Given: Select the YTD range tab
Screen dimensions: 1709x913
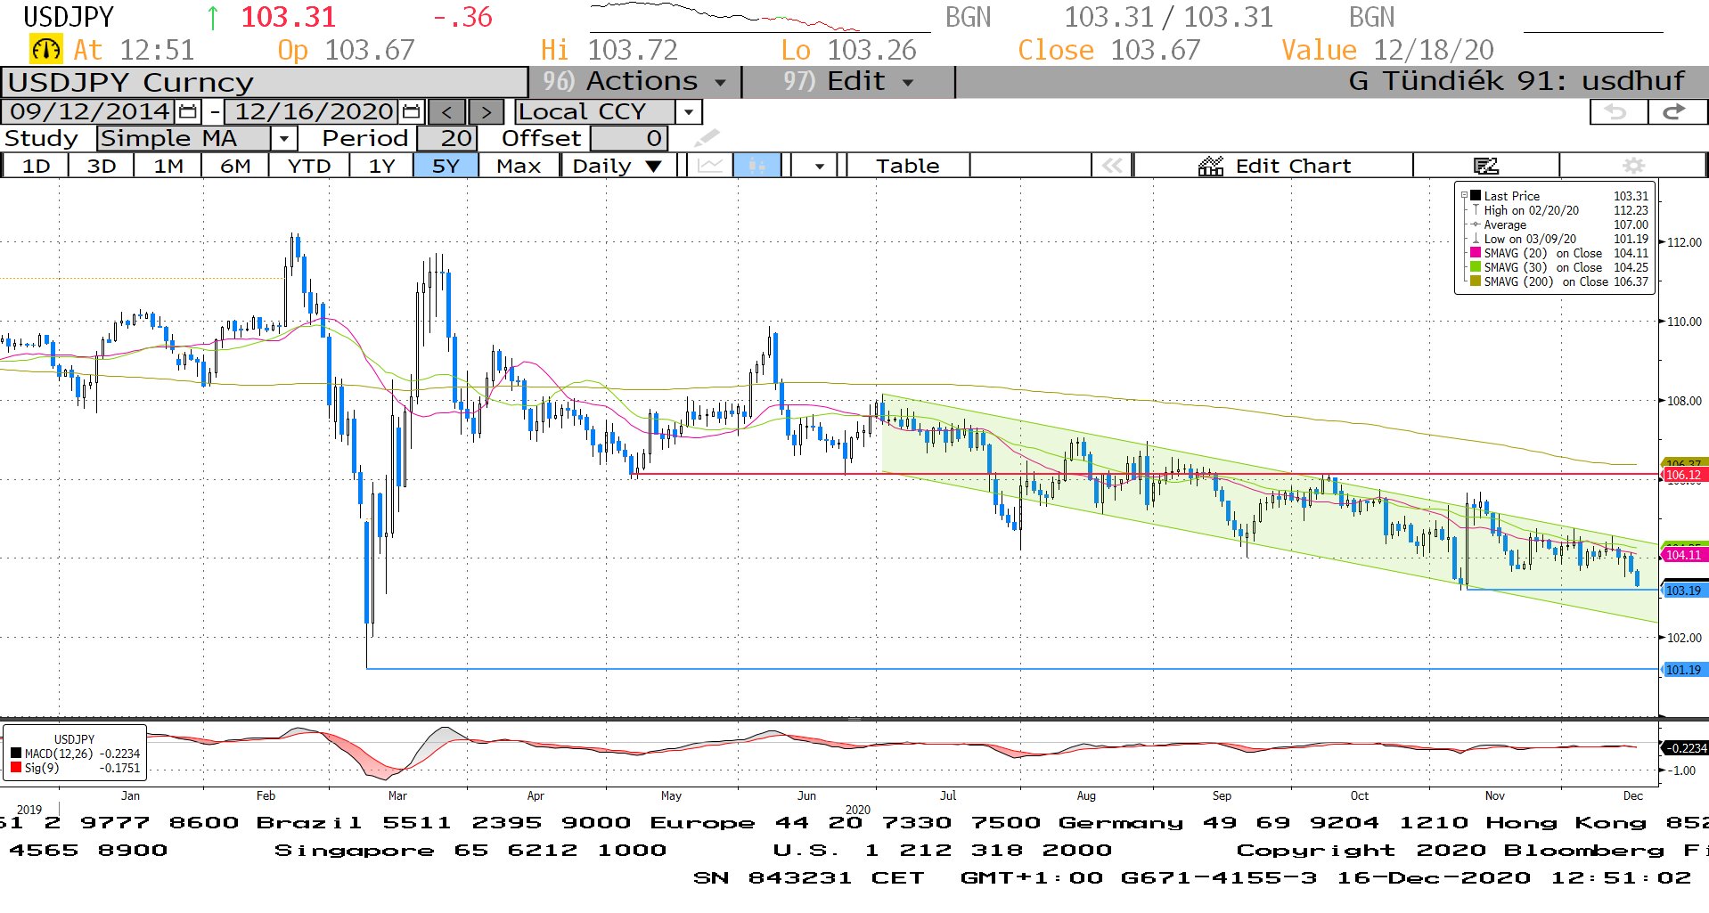Looking at the screenshot, I should tap(309, 166).
